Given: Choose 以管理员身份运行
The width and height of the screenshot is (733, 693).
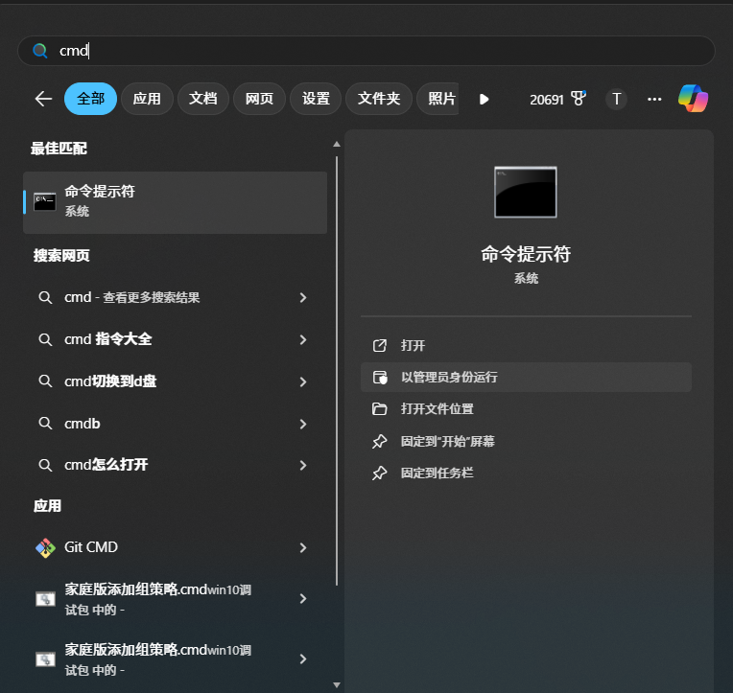Looking at the screenshot, I should pyautogui.click(x=526, y=378).
